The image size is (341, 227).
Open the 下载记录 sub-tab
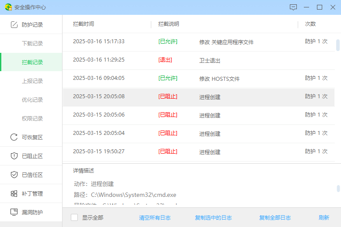32,44
